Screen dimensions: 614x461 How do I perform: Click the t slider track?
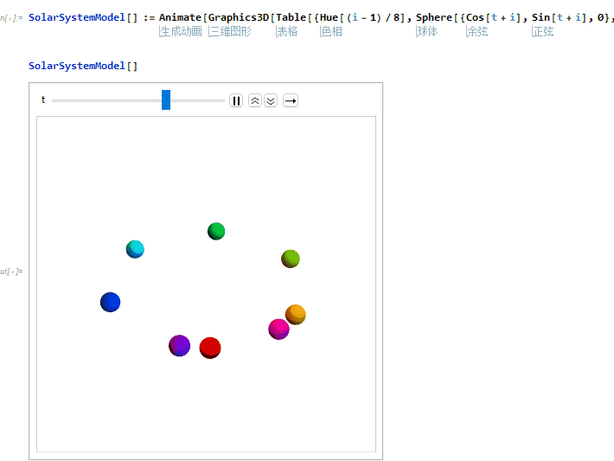(x=138, y=100)
